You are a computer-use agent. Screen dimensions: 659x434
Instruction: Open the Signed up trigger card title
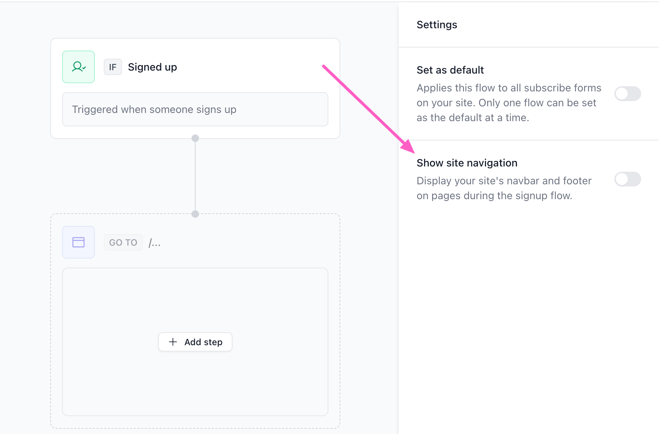pyautogui.click(x=152, y=67)
